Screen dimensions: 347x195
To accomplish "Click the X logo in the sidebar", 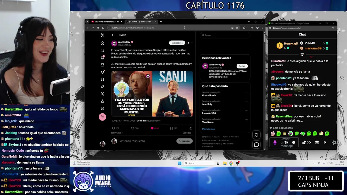I will [x=102, y=35].
